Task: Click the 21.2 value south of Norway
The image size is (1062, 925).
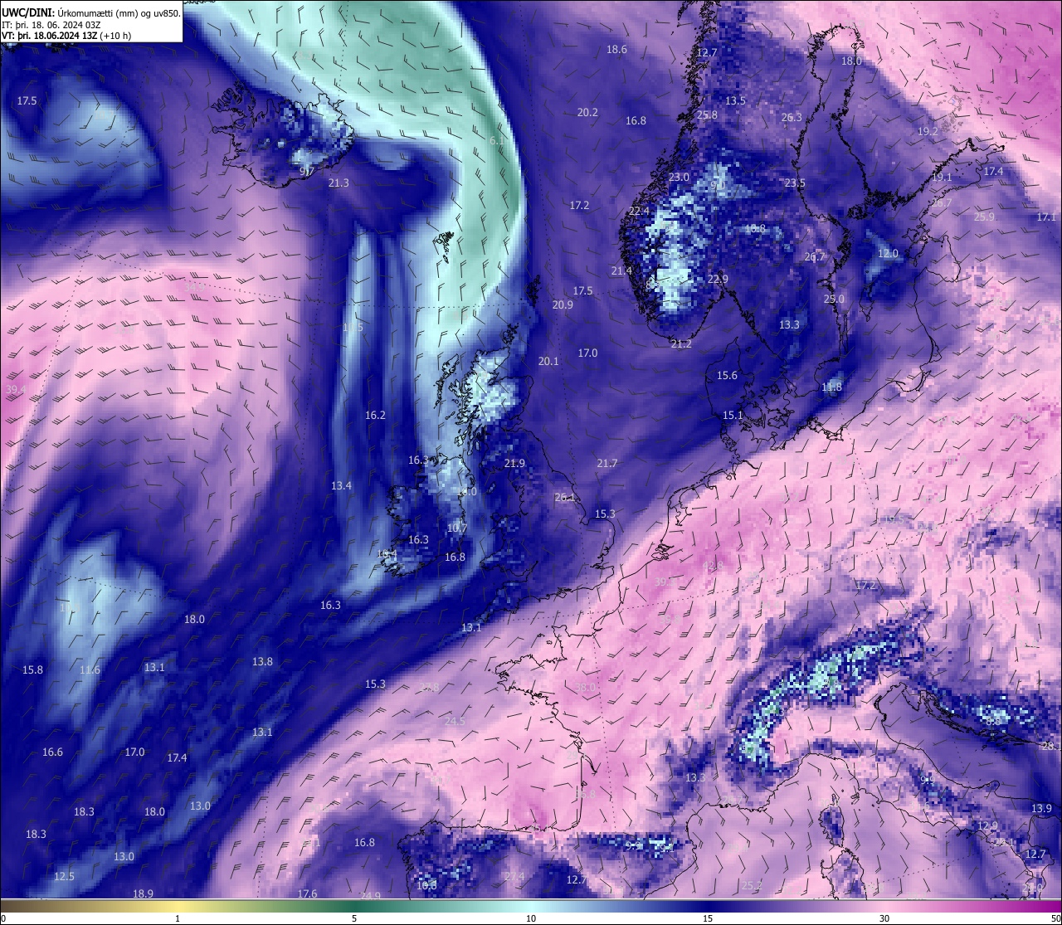Action: click(x=681, y=344)
